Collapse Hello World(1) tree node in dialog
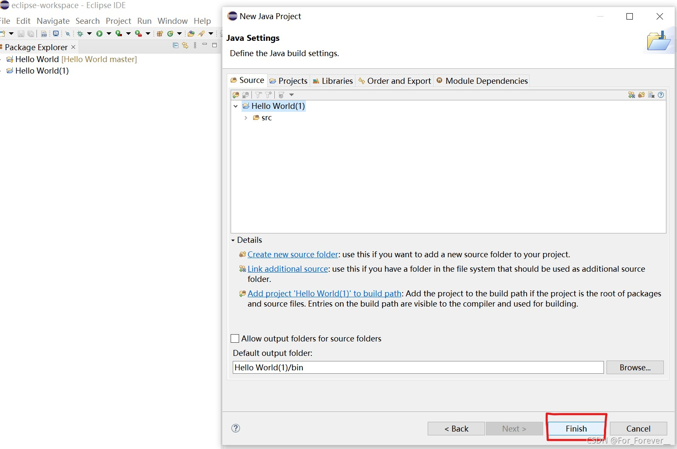677x449 pixels. 236,106
